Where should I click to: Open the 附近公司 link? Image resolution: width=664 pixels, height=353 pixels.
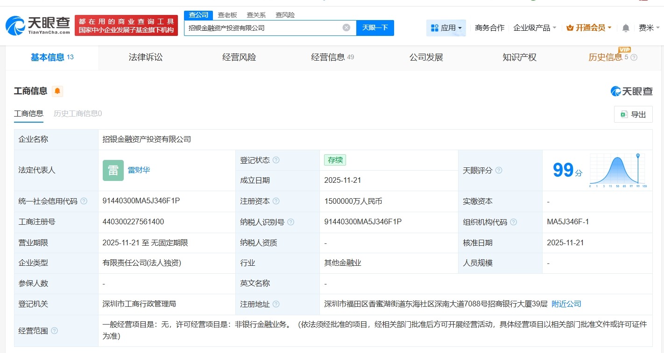click(x=566, y=304)
